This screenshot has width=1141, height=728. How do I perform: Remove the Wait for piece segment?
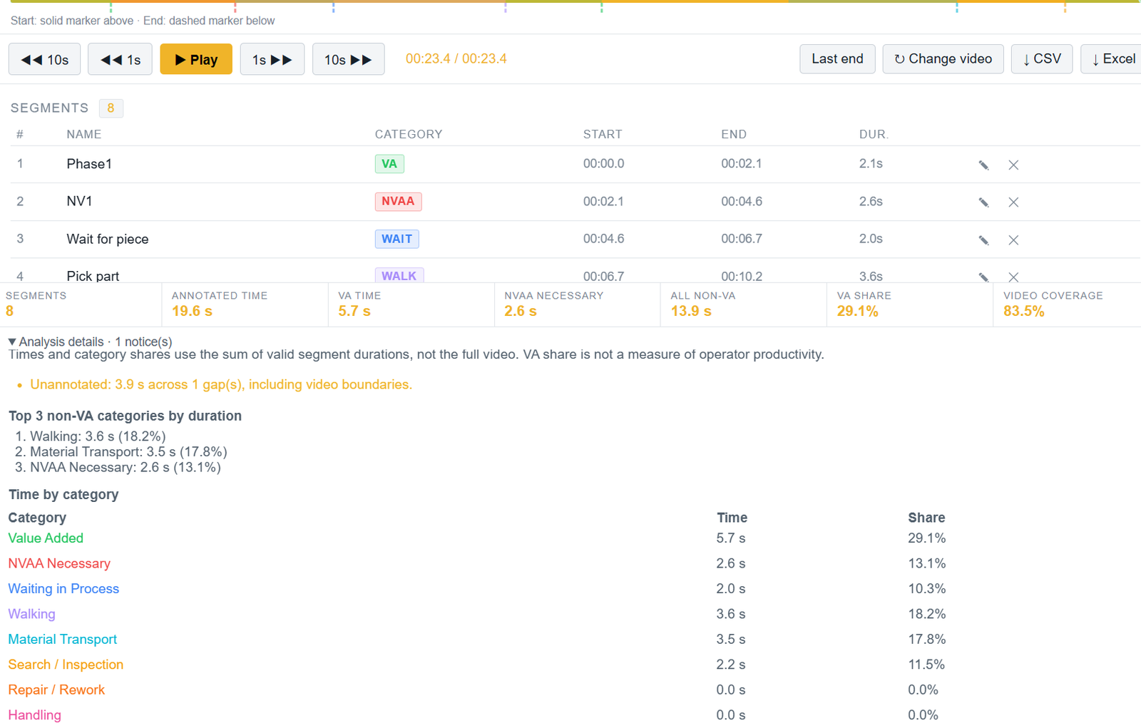click(x=1013, y=240)
